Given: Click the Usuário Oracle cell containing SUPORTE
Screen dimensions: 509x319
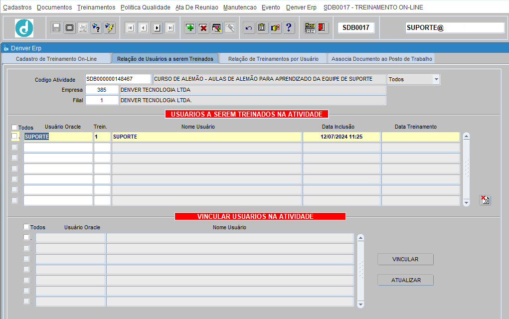Looking at the screenshot, I should (x=58, y=137).
